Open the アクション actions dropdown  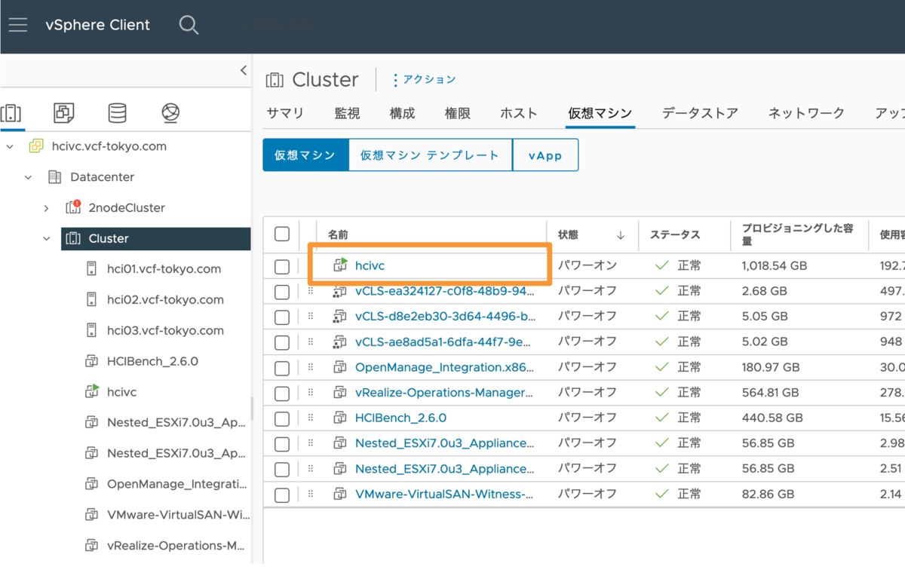425,79
